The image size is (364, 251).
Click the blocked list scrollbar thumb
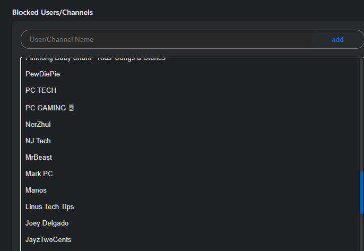(x=361, y=192)
